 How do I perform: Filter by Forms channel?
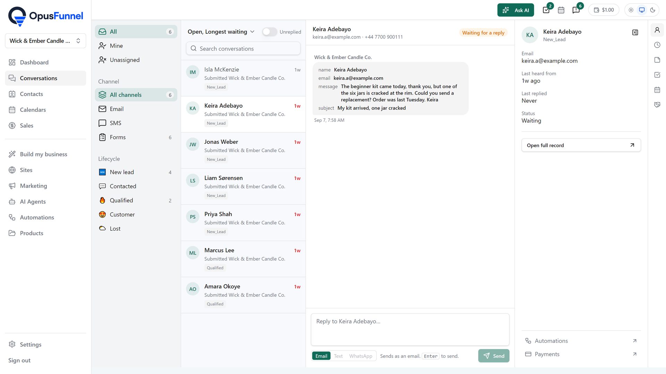point(136,137)
